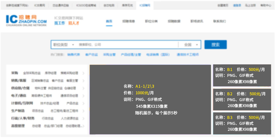This screenshot has width=276, height=138.
Task: Click the 招人才 link
Action: [x=74, y=23]
